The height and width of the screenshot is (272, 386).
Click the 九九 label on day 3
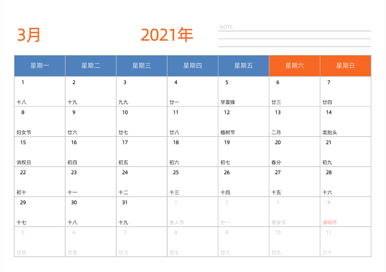[123, 102]
